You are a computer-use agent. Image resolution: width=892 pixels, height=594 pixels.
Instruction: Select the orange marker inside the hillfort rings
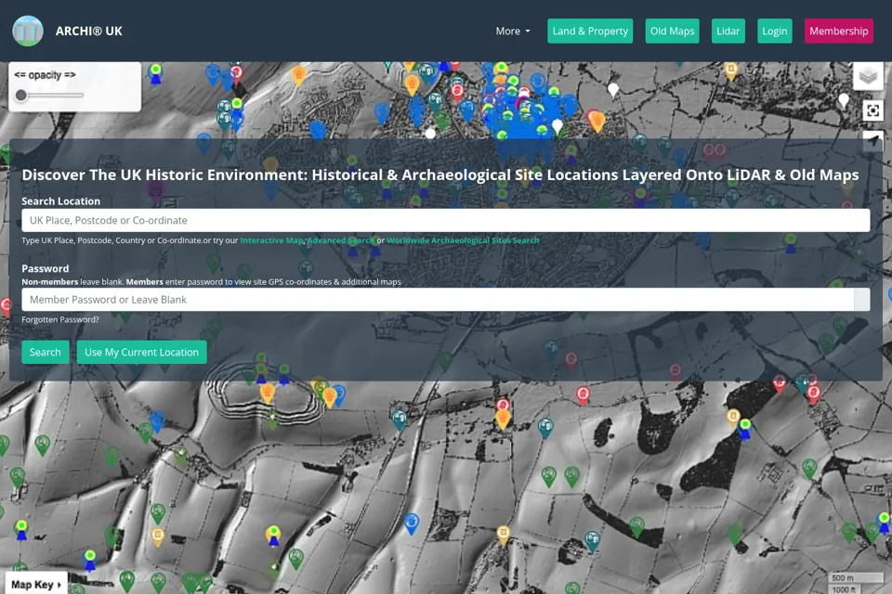[x=267, y=393]
